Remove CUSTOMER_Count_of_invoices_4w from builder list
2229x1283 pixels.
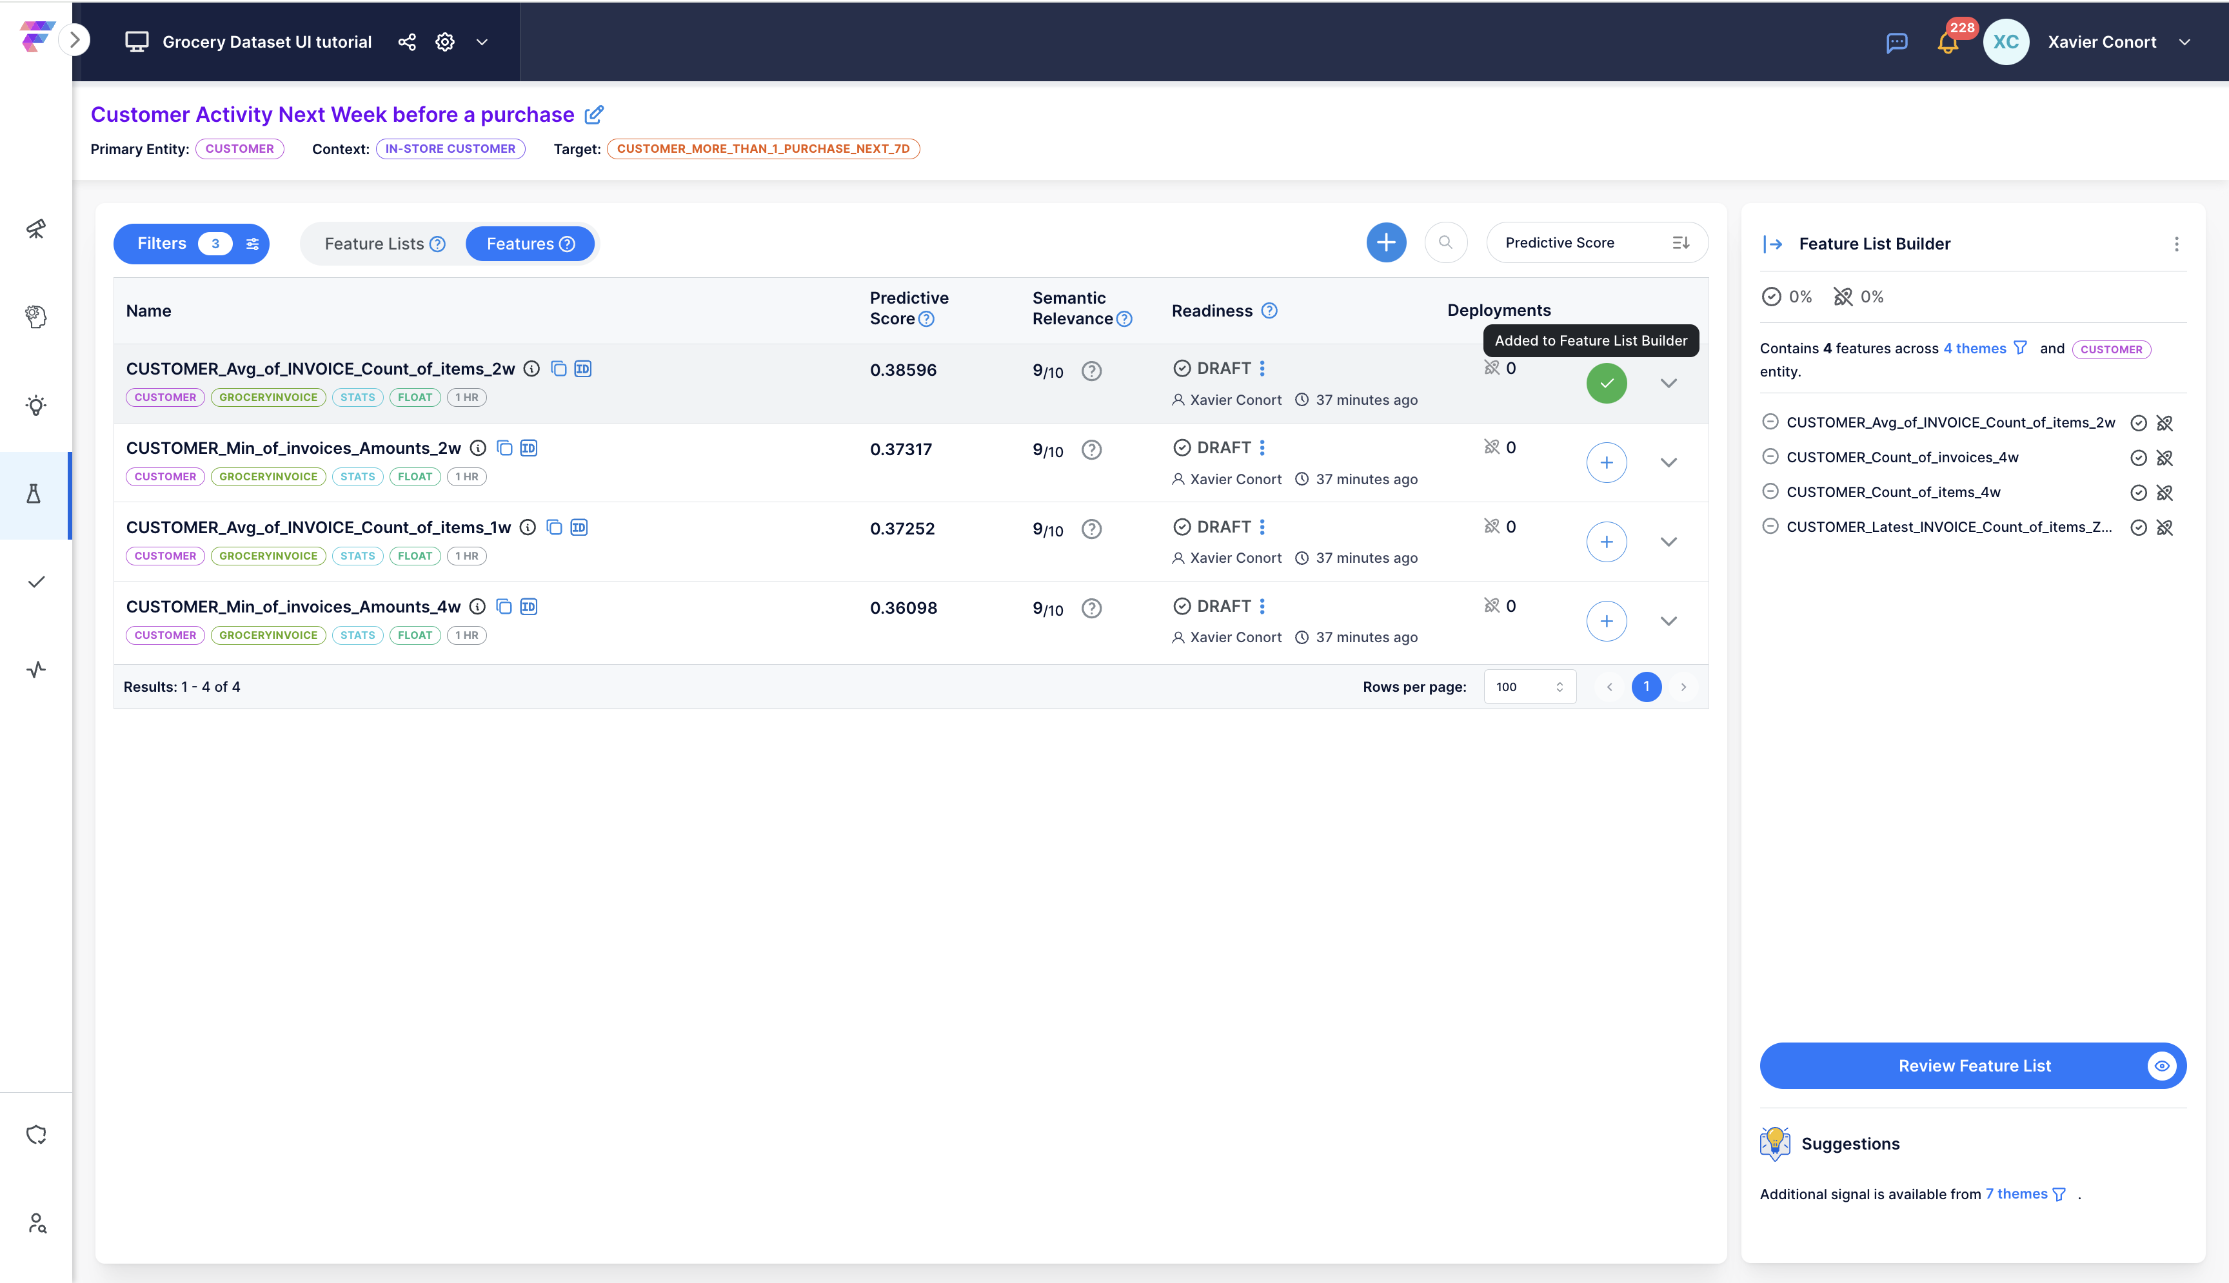1770,456
